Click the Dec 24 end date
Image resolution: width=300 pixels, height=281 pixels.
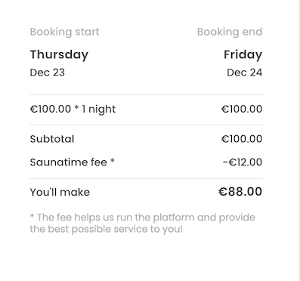click(245, 73)
